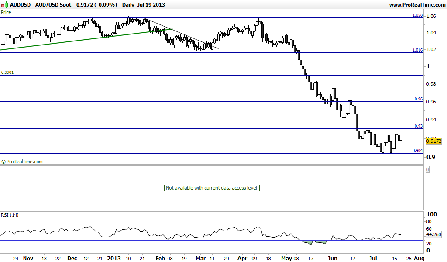Select the 0.93 resistance line label
This screenshot has width=447, height=262.
click(419, 126)
